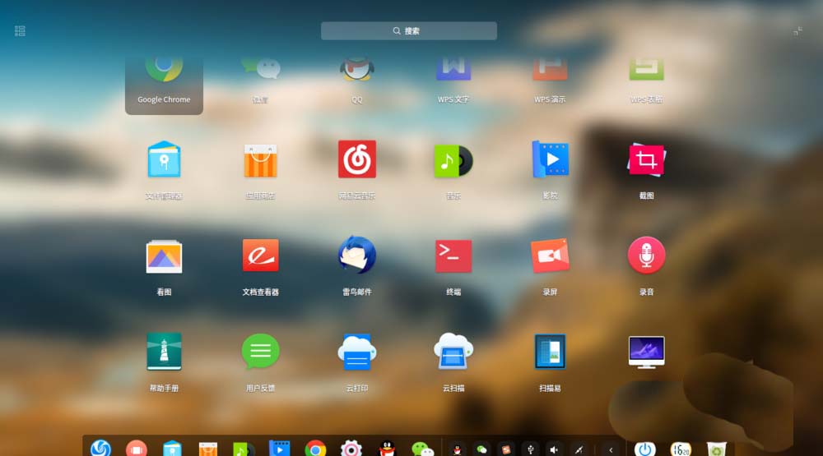Open the 录音 voice recorder
This screenshot has width=823, height=456.
pyautogui.click(x=647, y=256)
